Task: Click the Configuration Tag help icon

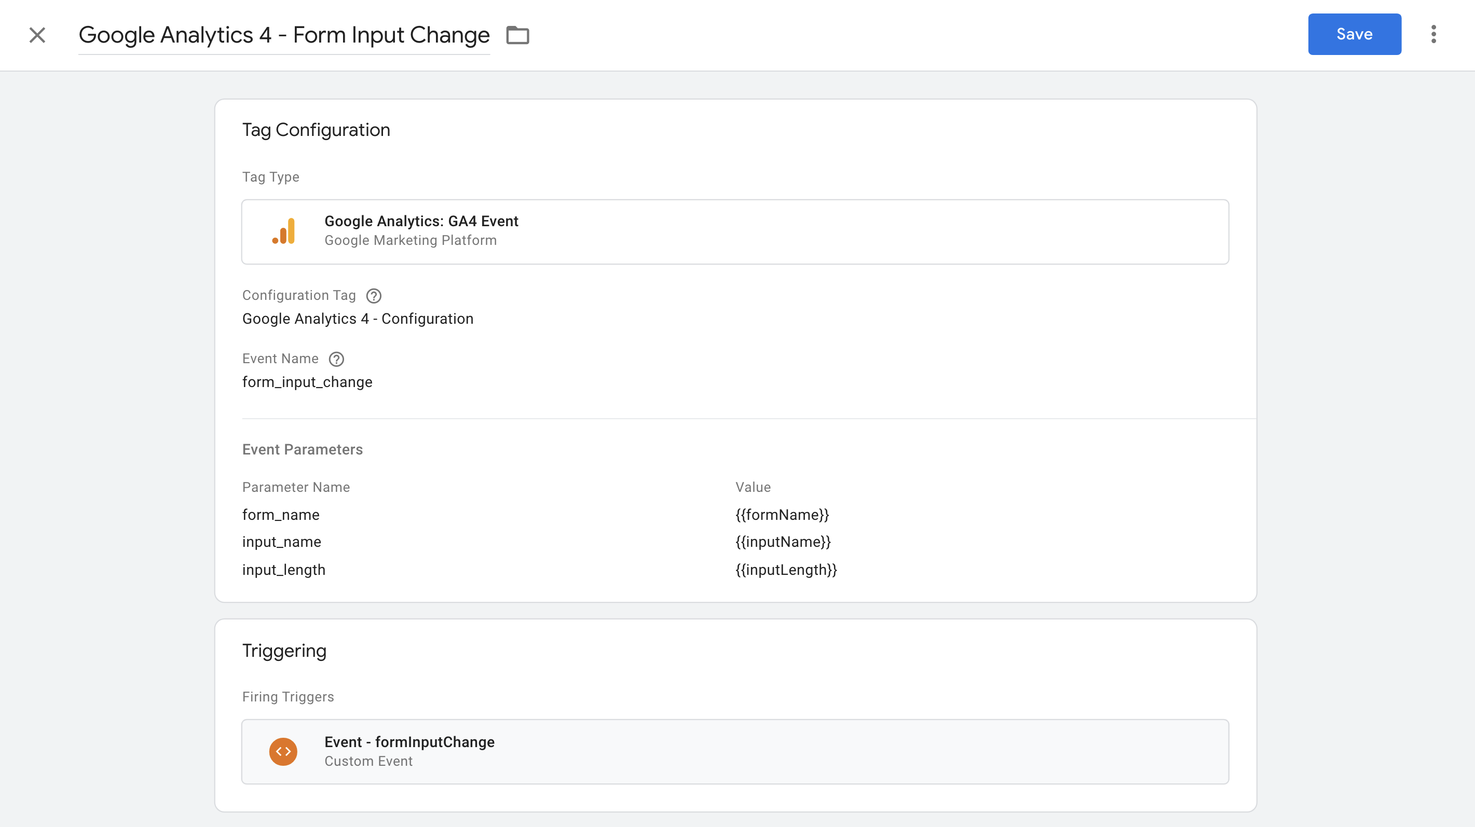Action: [374, 296]
